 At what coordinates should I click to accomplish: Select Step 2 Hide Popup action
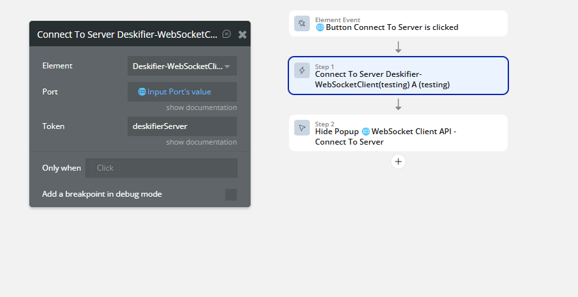[x=398, y=133]
